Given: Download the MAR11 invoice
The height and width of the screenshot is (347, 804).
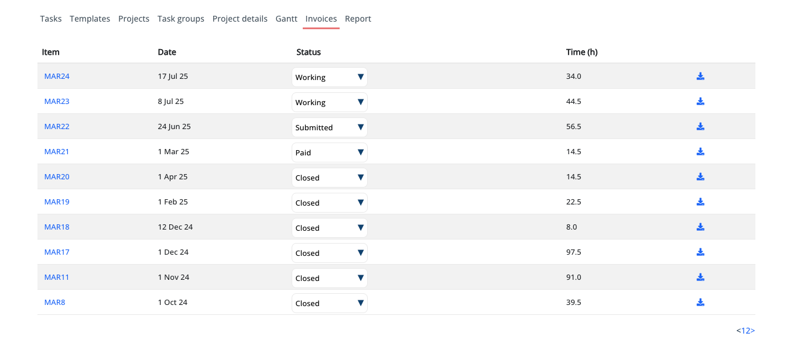Looking at the screenshot, I should [x=700, y=277].
